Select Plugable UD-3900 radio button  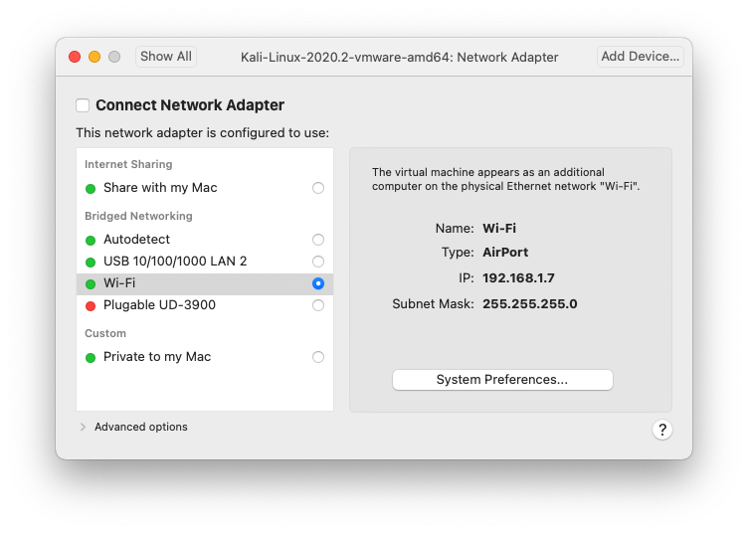coord(318,305)
